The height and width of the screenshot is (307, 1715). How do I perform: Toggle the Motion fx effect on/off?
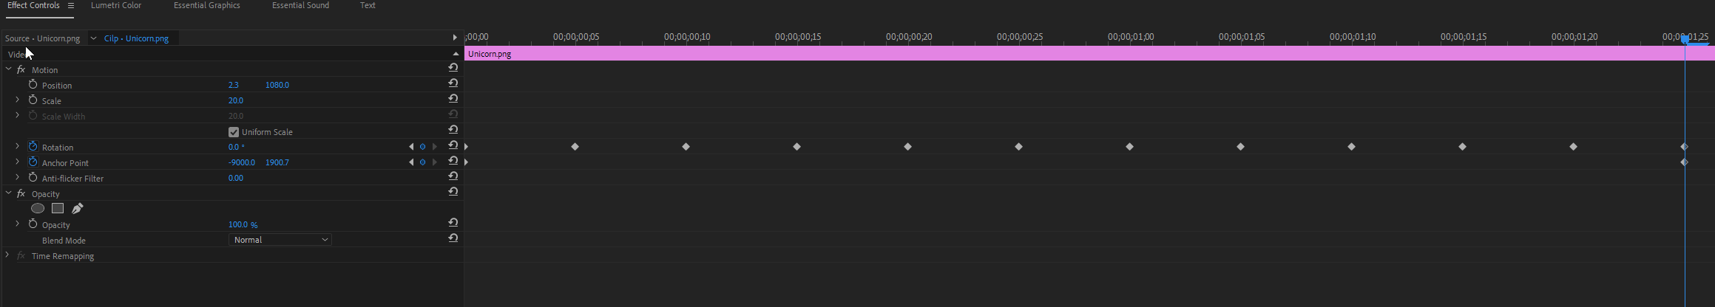(x=21, y=70)
